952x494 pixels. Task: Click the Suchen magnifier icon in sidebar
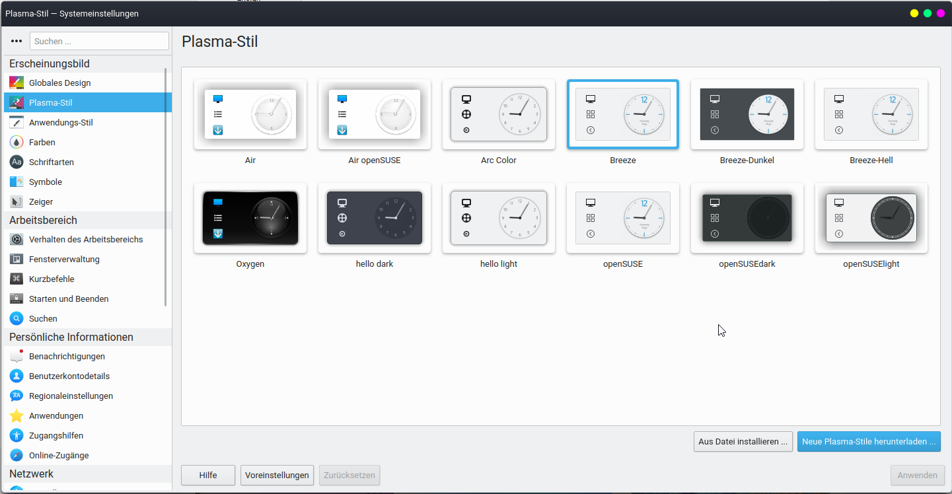point(17,318)
